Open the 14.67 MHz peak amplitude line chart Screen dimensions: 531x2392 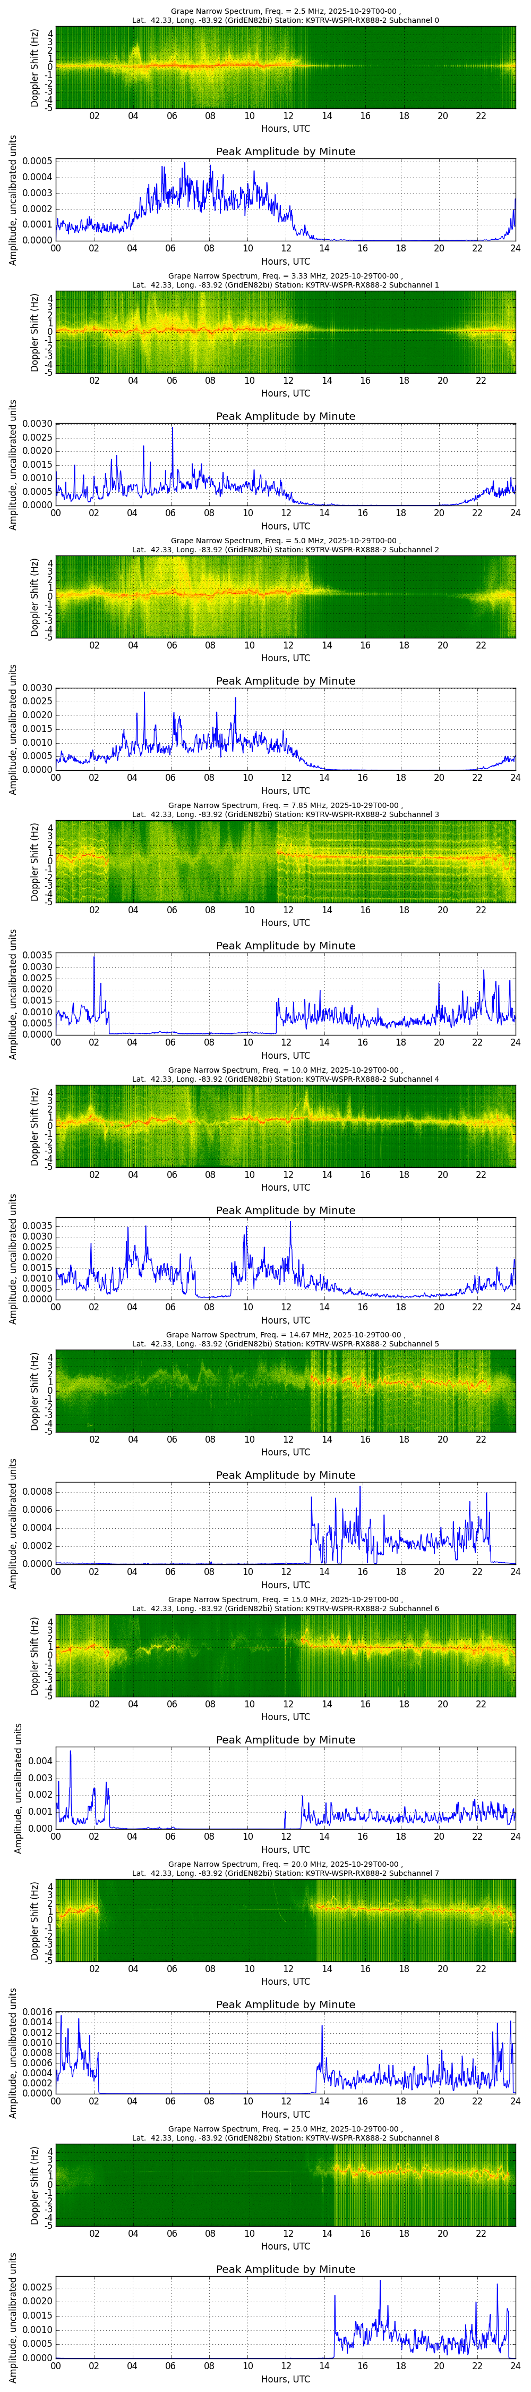pos(286,1523)
